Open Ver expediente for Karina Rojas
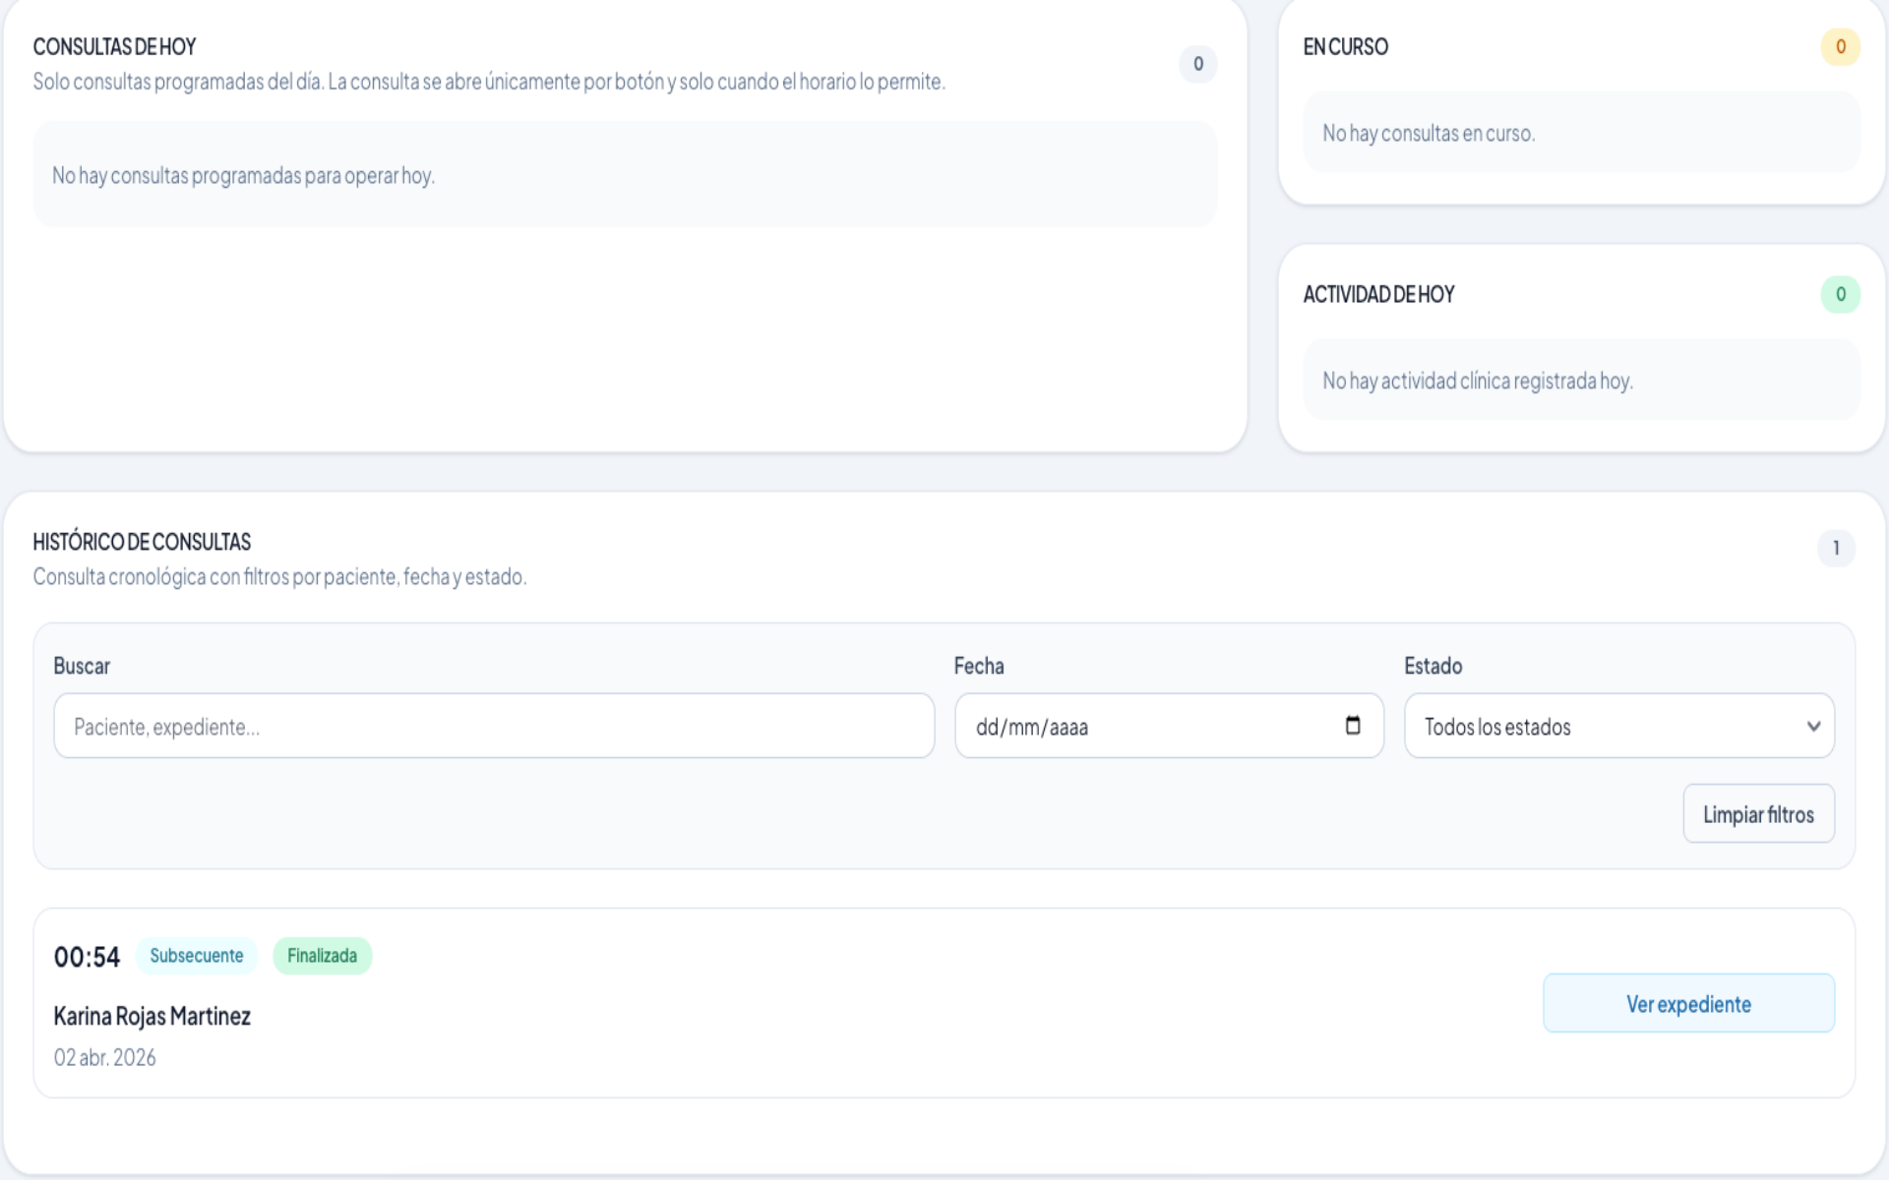1889x1180 pixels. 1687,1003
